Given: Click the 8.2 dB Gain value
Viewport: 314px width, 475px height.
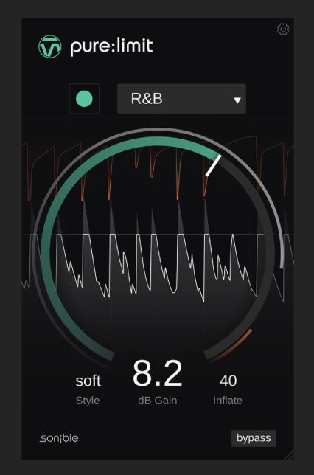Looking at the screenshot, I should (158, 373).
